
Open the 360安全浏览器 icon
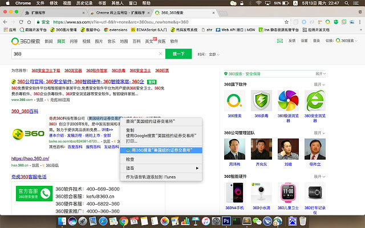pyautogui.click(x=315, y=100)
